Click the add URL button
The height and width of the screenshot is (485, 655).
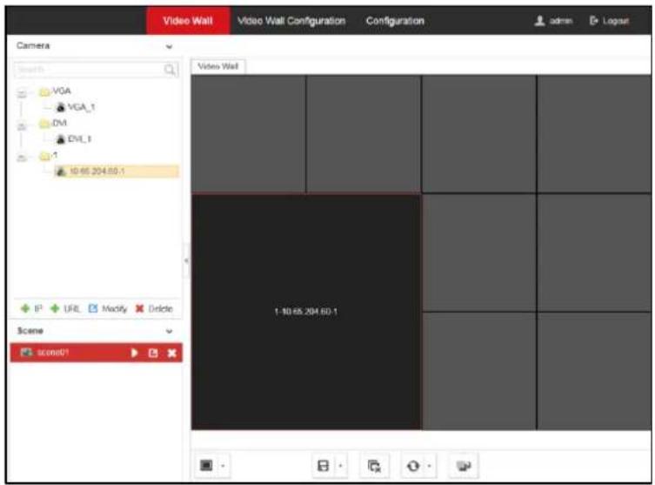(x=64, y=308)
